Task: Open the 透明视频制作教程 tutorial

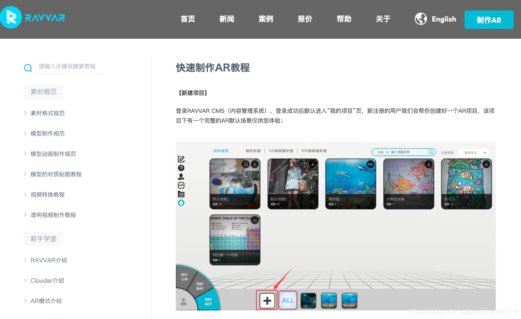Action: point(53,215)
